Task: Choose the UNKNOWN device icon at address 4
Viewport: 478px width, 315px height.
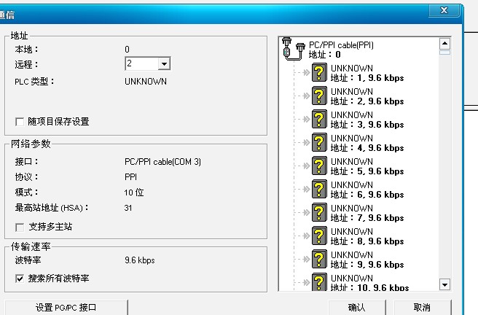Action: pos(319,143)
